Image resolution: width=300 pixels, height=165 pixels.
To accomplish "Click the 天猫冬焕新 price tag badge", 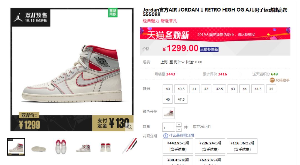I will pyautogui.click(x=209, y=49).
